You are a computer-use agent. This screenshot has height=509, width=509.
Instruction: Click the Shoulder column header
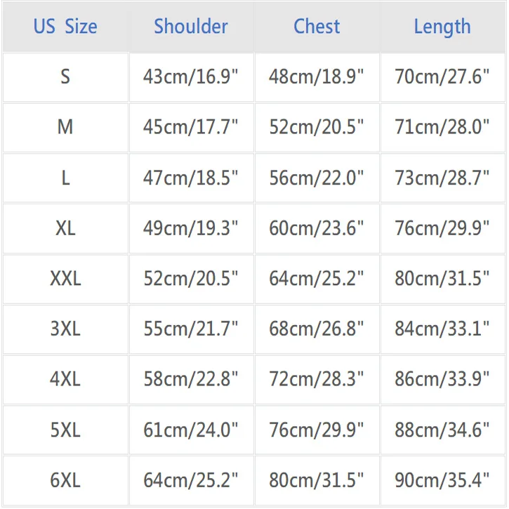(x=191, y=27)
